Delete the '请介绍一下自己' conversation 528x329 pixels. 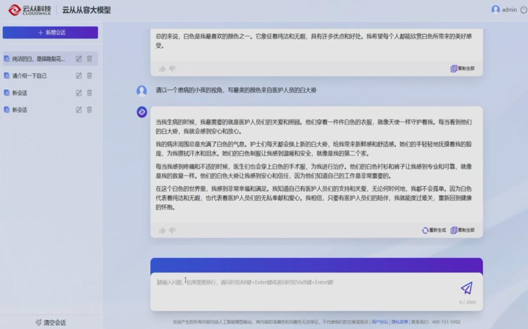[89, 76]
